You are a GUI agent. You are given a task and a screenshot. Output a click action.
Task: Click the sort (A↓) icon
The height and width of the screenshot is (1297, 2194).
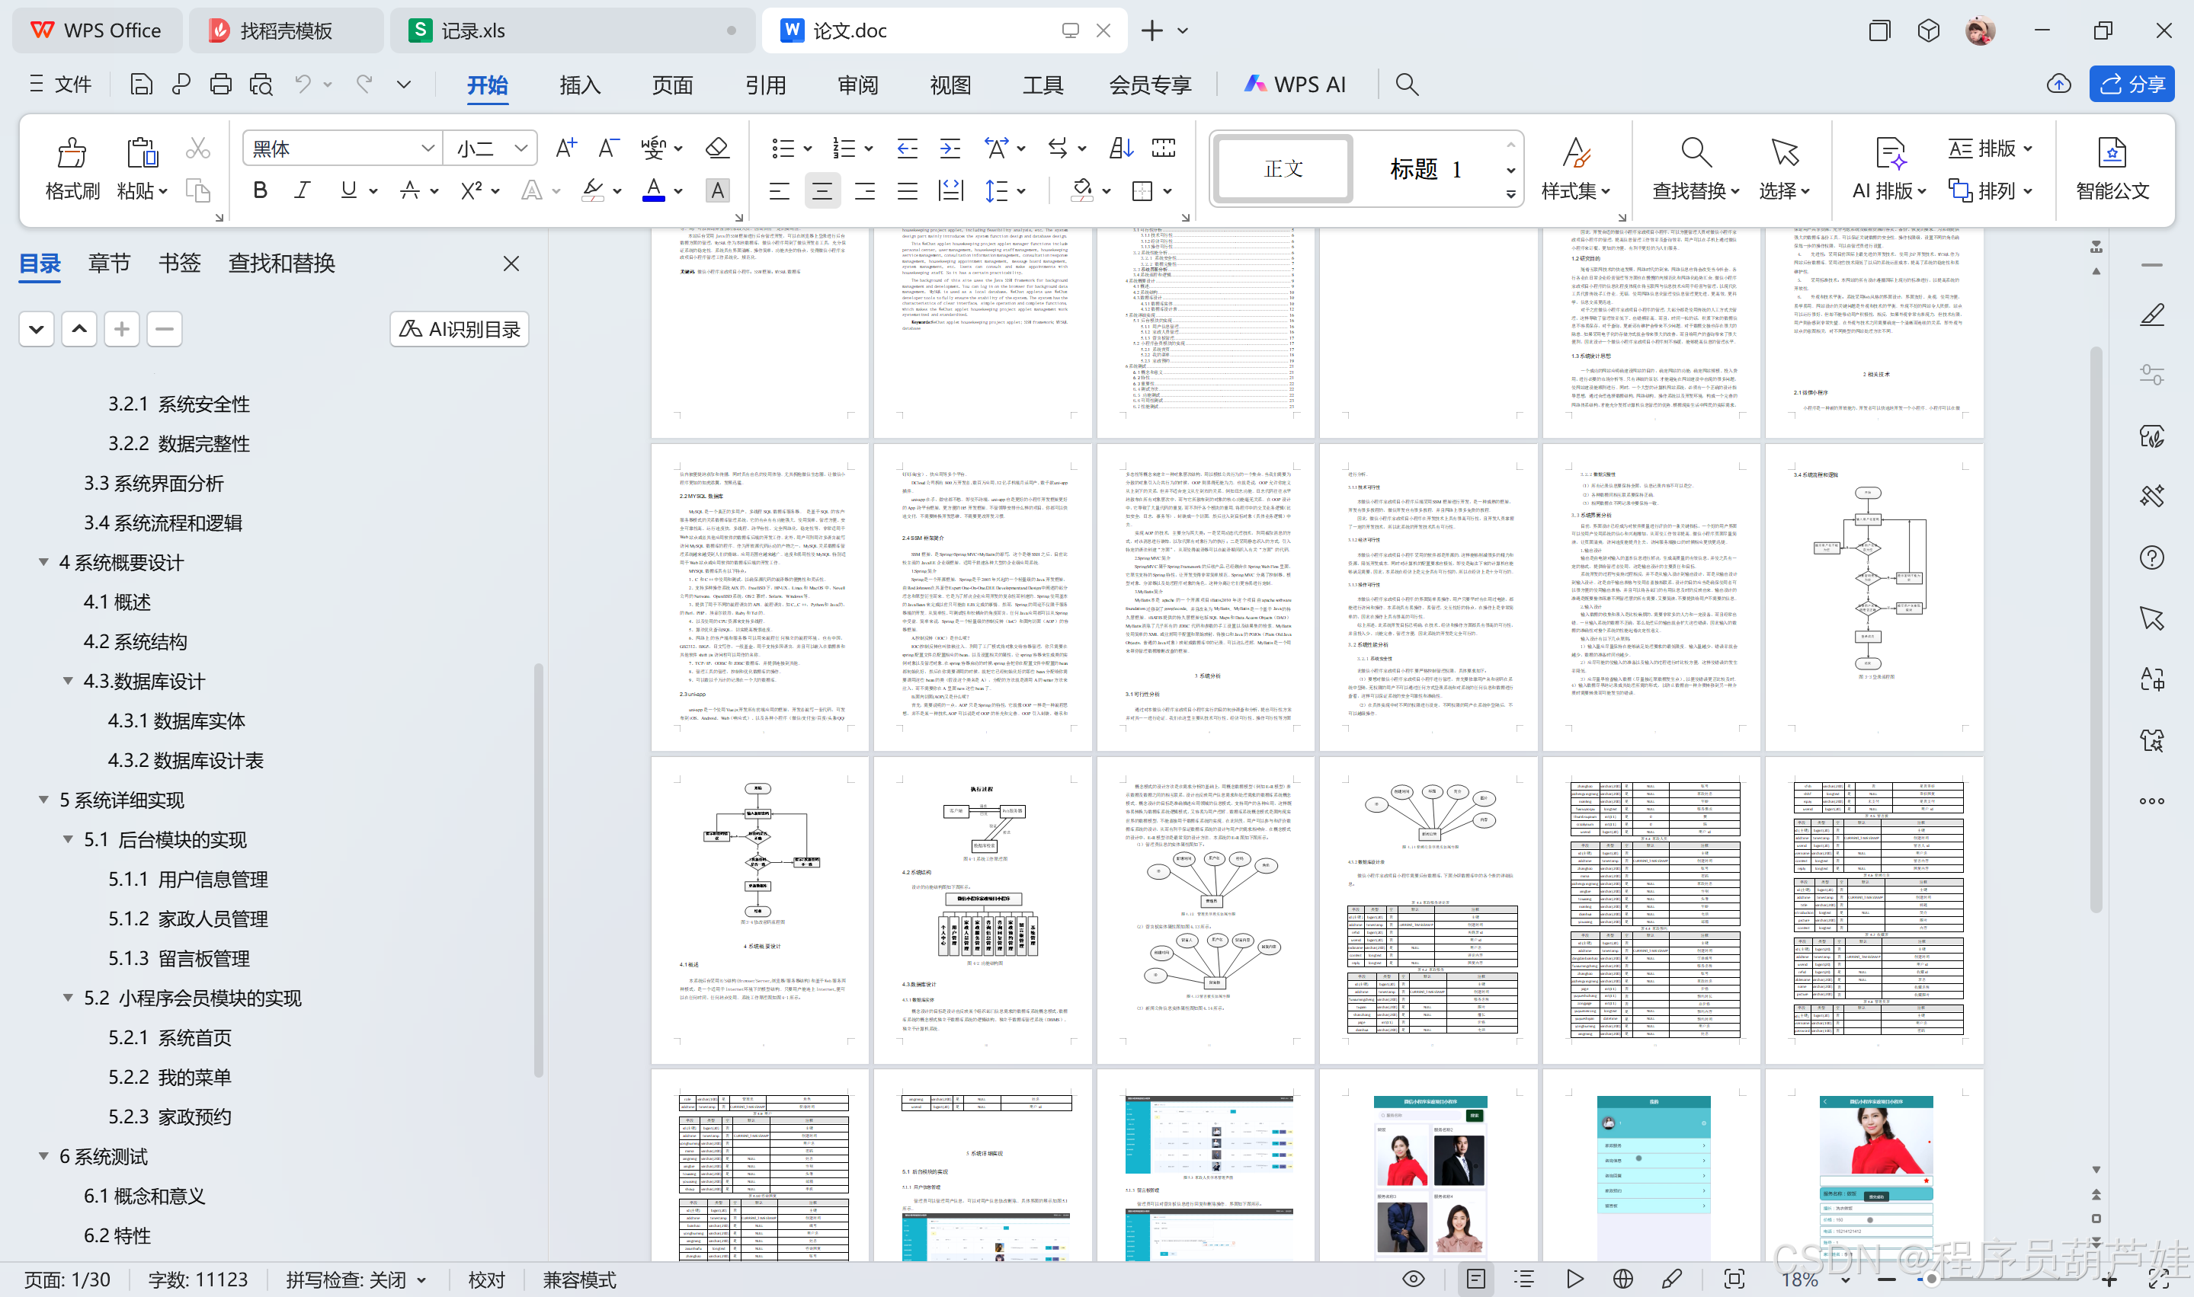point(1121,148)
